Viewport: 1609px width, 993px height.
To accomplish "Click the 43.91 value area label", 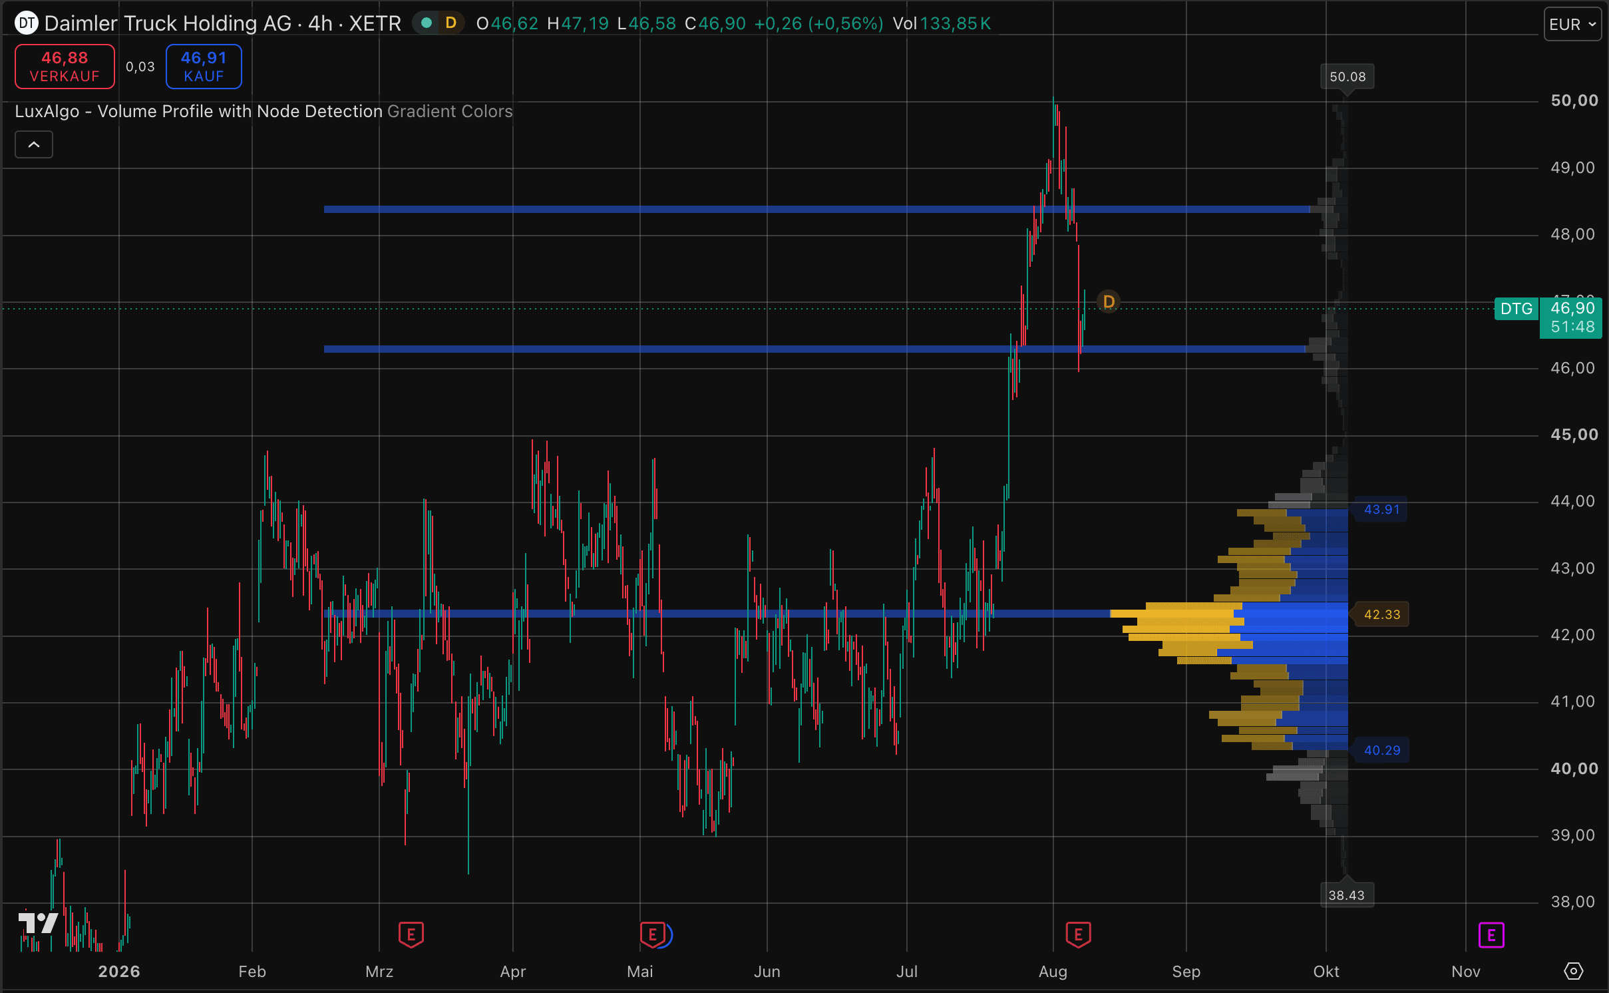I will (x=1382, y=509).
